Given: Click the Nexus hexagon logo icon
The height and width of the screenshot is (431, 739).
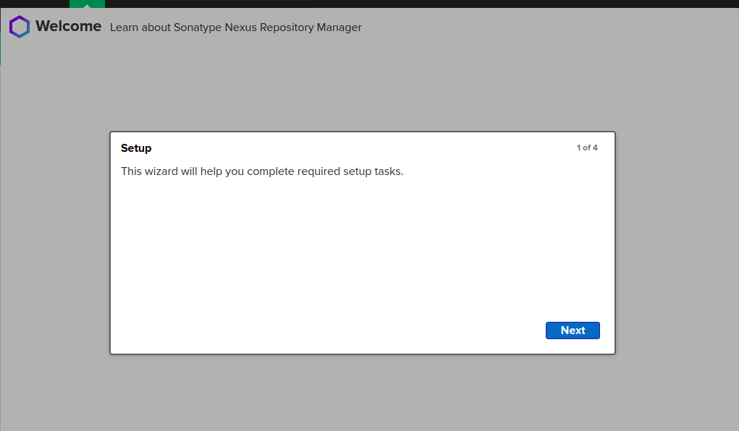Looking at the screenshot, I should 20,26.
